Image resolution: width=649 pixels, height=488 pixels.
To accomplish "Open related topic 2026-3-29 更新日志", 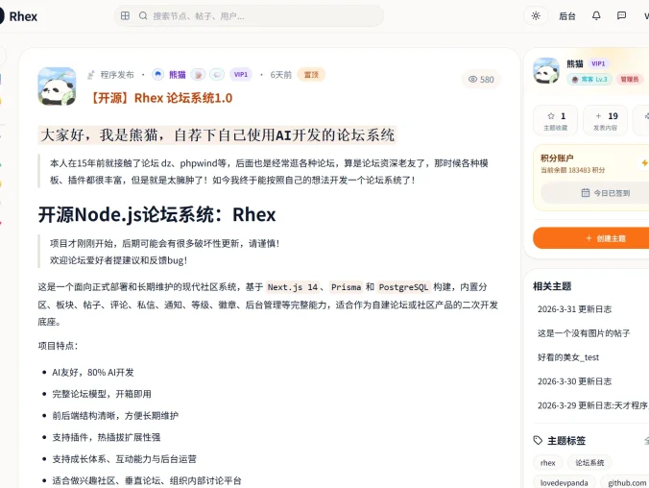I will point(592,405).
